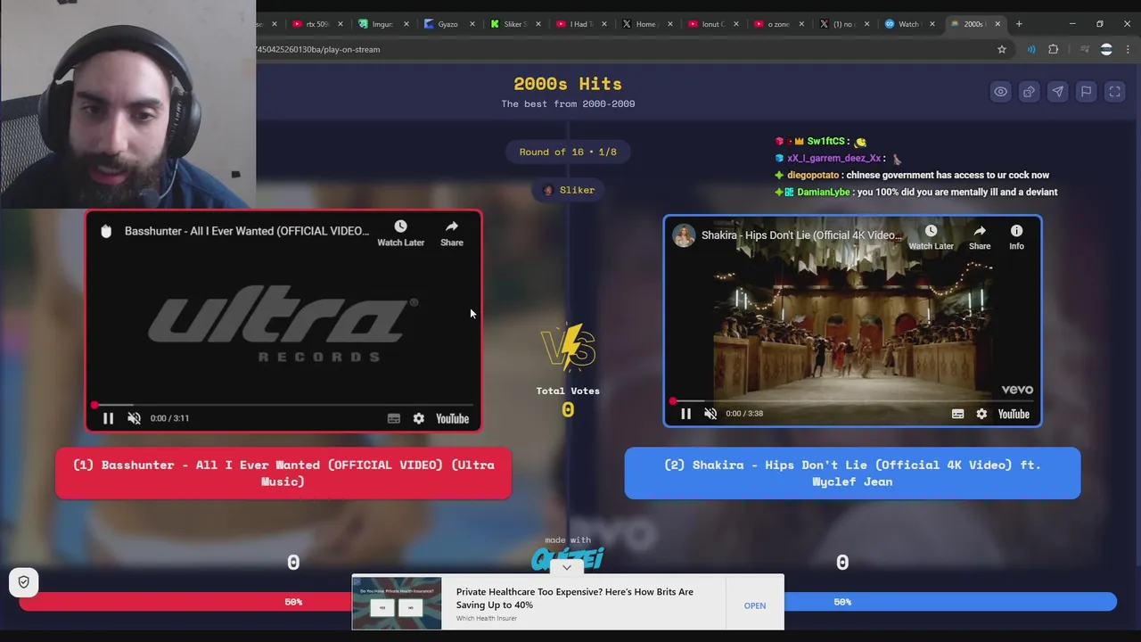This screenshot has height=642, width=1141.
Task: Pause the Shakira video
Action: click(685, 414)
